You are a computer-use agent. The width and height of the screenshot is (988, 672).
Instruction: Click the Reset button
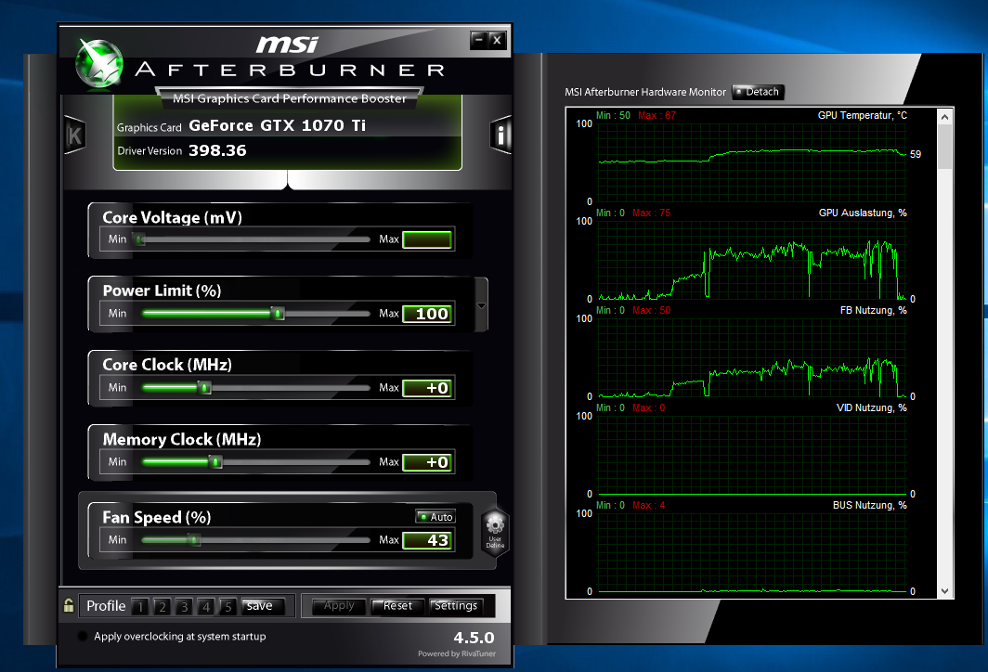(x=396, y=606)
